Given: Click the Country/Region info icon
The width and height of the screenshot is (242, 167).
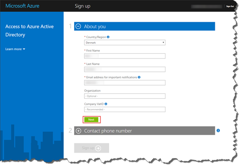Looking at the screenshot, I should point(108,37).
